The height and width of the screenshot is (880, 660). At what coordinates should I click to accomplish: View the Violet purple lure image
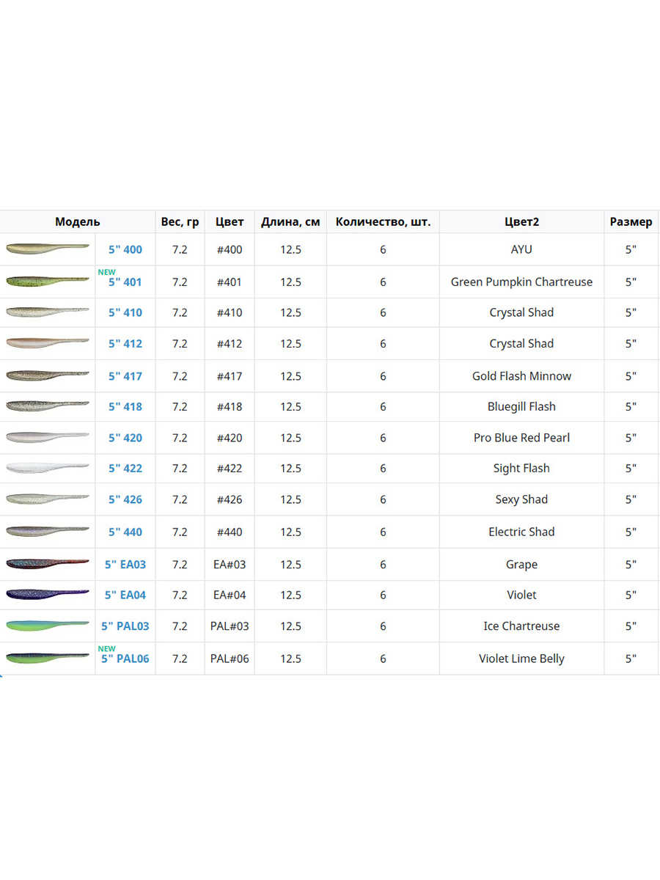pyautogui.click(x=48, y=595)
